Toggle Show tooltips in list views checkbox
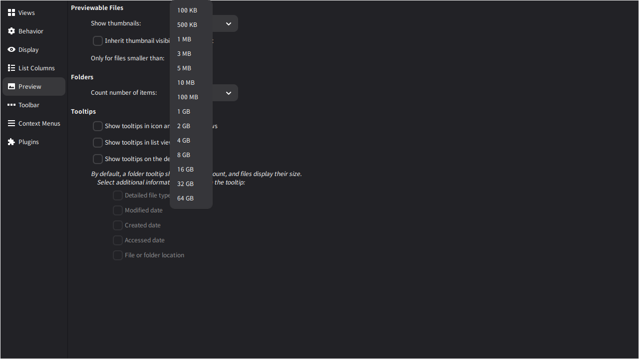The height and width of the screenshot is (359, 639). pos(98,143)
